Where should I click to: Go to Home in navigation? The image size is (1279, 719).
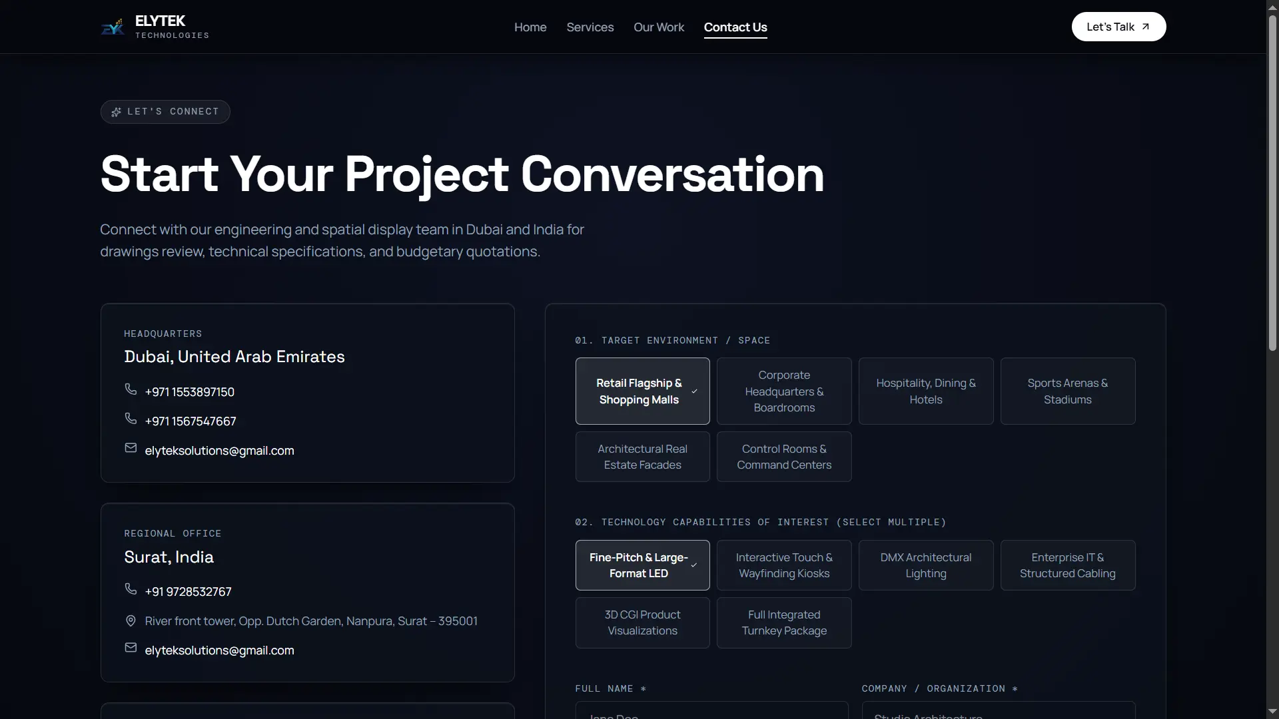pos(530,27)
